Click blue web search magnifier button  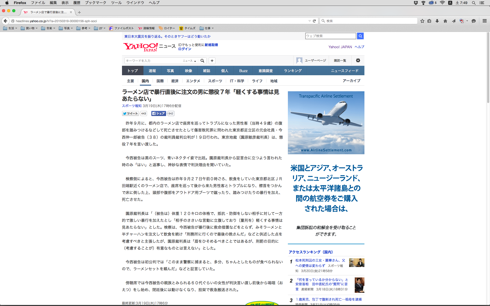pyautogui.click(x=360, y=36)
